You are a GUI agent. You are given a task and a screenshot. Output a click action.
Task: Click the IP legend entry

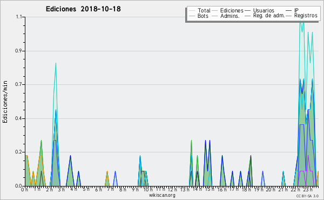click(296, 10)
